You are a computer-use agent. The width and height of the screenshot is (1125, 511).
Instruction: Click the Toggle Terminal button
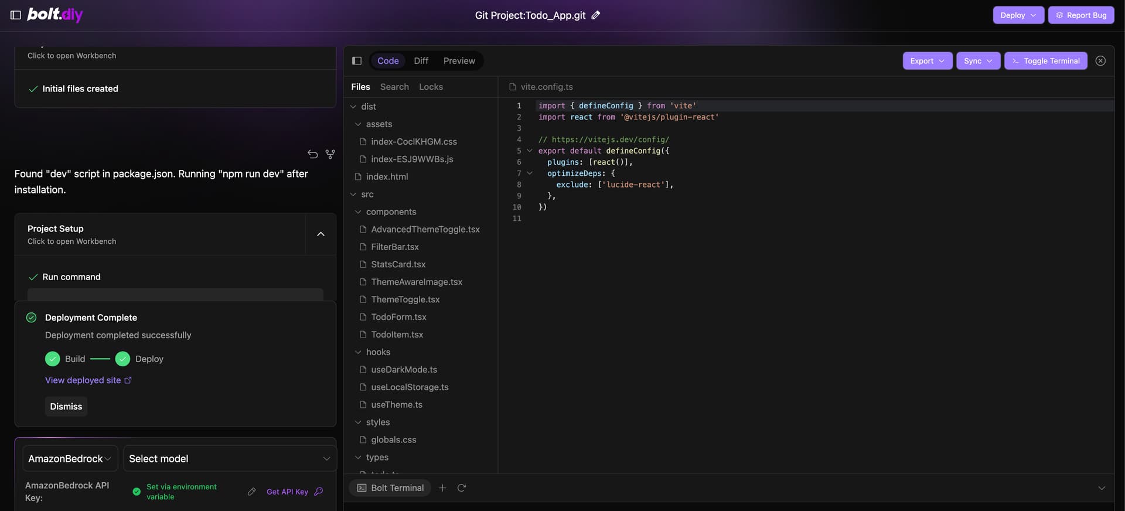click(x=1046, y=61)
